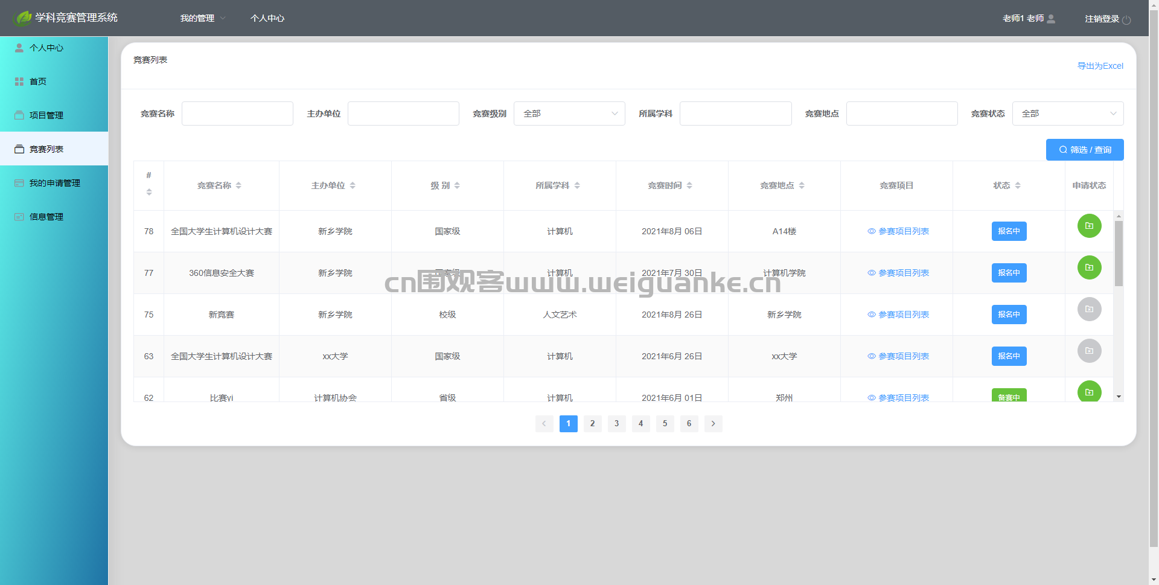Click the 校级 level cell
The height and width of the screenshot is (585, 1159).
(x=447, y=315)
